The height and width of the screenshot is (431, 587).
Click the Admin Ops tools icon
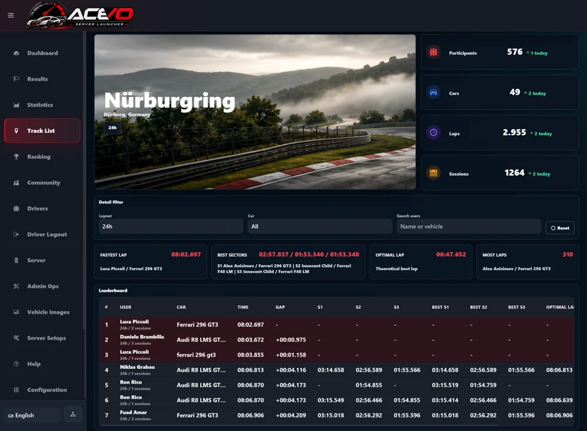[x=16, y=286]
